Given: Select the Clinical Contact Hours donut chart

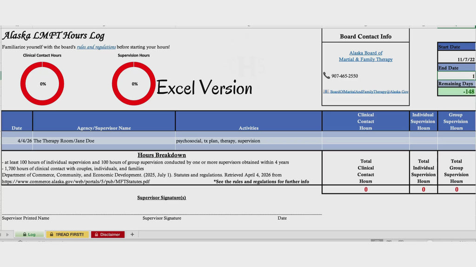Looking at the screenshot, I should tap(42, 84).
